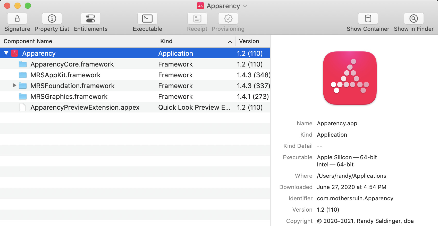Expand the MRSFoundation.framework disclosure triangle
Image resolution: width=438 pixels, height=226 pixels.
[x=14, y=86]
